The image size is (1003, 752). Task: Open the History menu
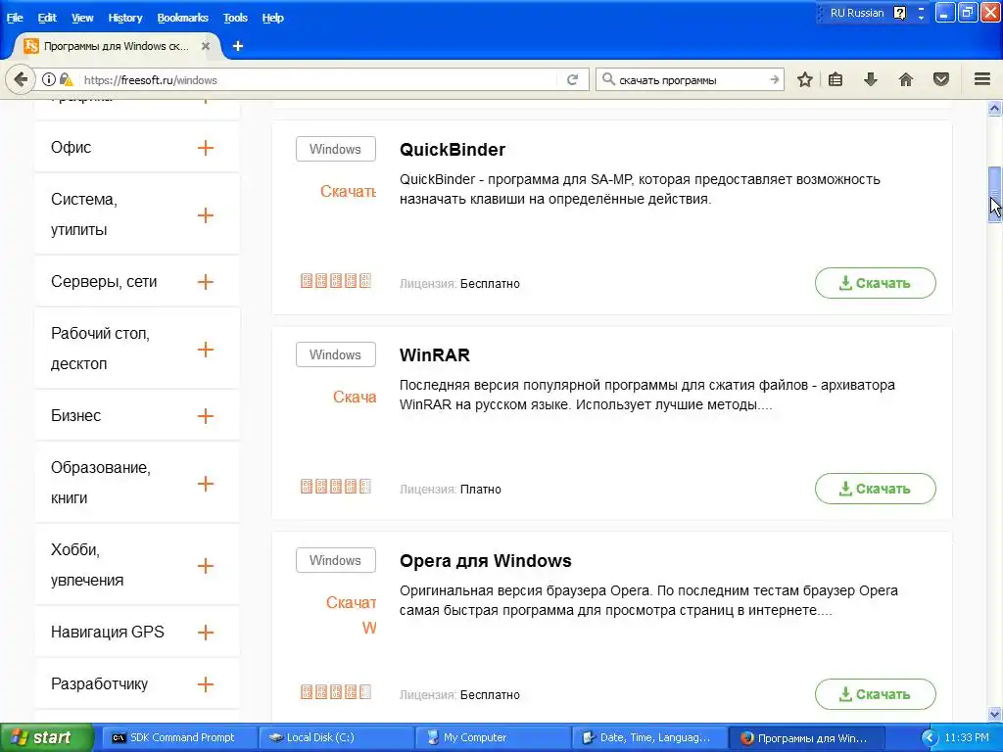tap(125, 18)
